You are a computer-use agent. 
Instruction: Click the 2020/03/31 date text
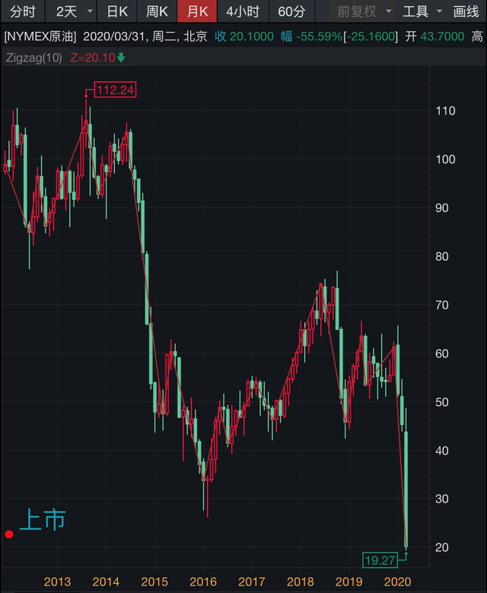pos(116,36)
